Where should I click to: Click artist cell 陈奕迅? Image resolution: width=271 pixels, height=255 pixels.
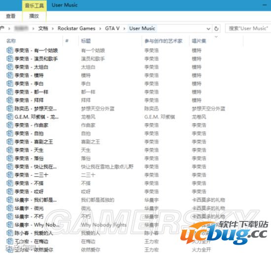click(x=151, y=109)
